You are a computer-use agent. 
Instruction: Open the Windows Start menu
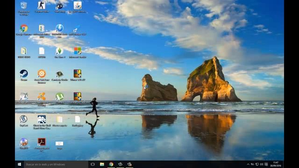20,164
